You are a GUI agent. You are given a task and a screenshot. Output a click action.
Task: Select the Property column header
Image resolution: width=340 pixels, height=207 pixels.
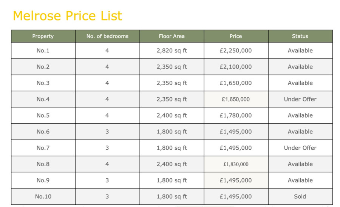click(43, 36)
